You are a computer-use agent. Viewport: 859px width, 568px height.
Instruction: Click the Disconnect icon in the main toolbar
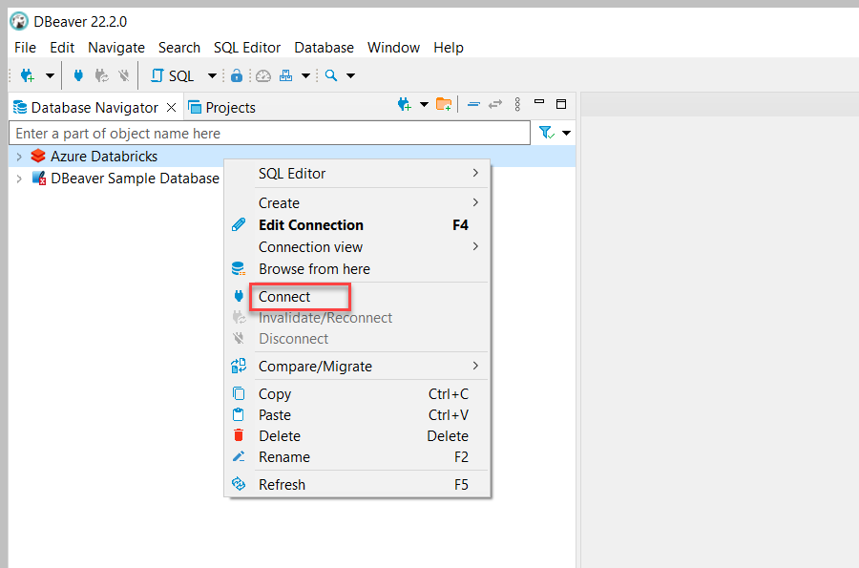click(124, 75)
